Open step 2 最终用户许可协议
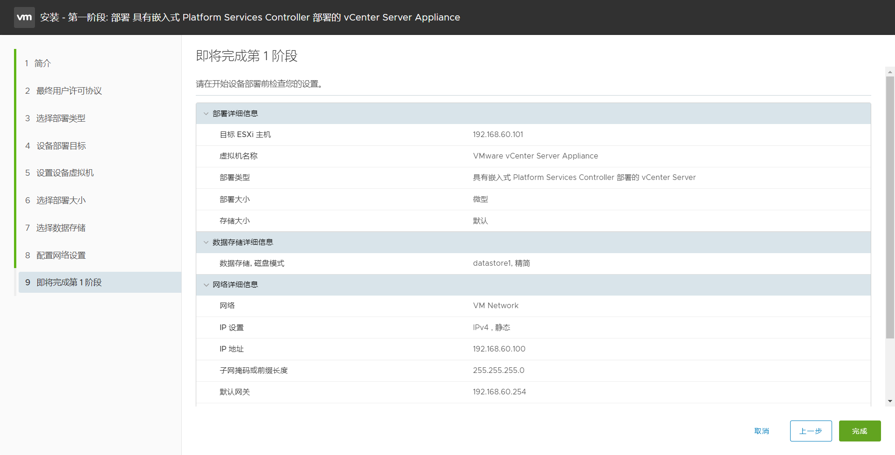The width and height of the screenshot is (895, 455). (63, 90)
